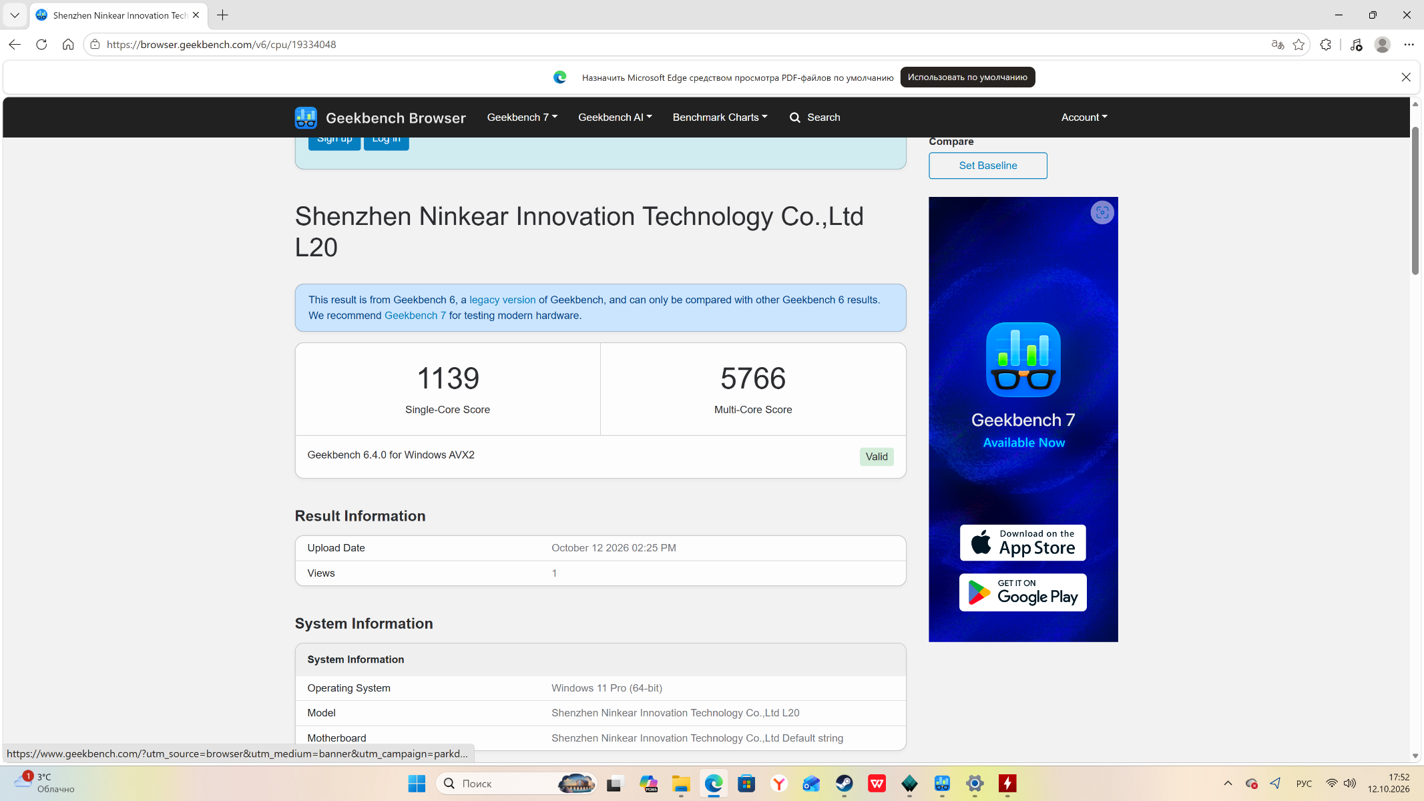Expand the Geekbench AI dropdown menu
Viewport: 1424px width, 801px height.
coord(615,117)
